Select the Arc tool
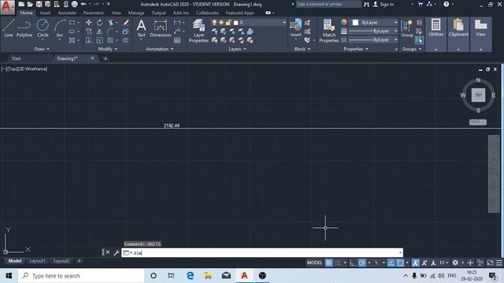The height and width of the screenshot is (283, 504). click(x=60, y=28)
